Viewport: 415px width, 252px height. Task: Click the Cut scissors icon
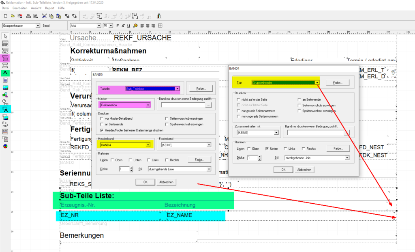[44, 16]
